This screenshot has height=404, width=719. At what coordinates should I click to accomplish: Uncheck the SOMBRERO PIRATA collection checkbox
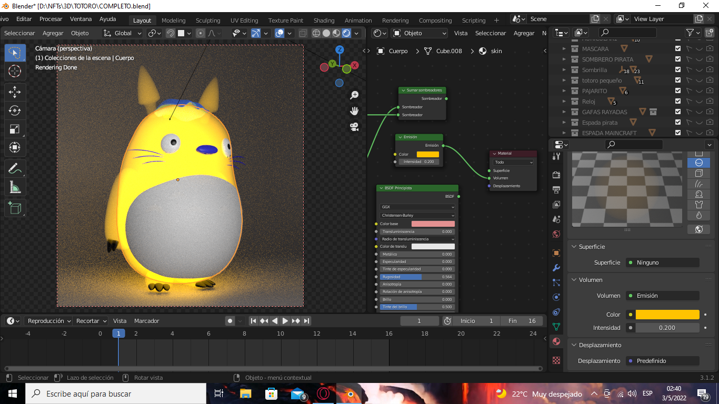pos(678,59)
